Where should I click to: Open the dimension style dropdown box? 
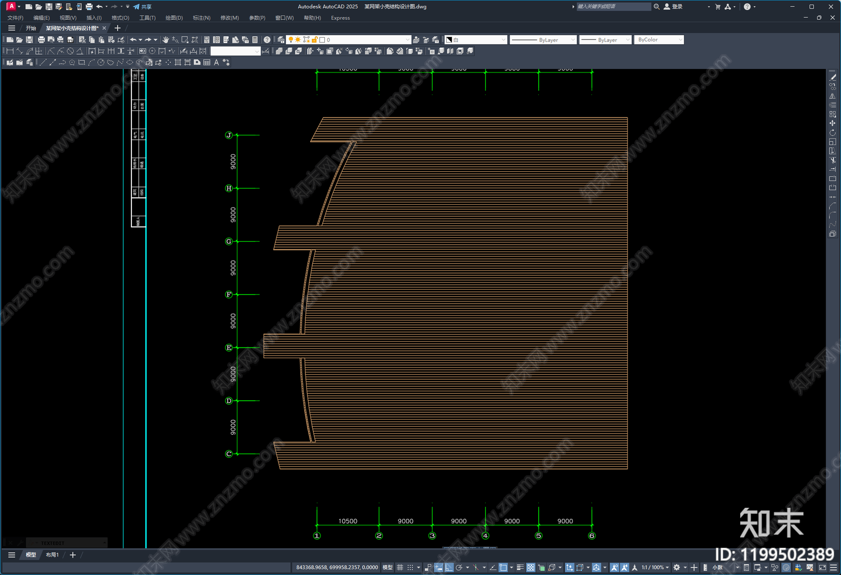235,51
